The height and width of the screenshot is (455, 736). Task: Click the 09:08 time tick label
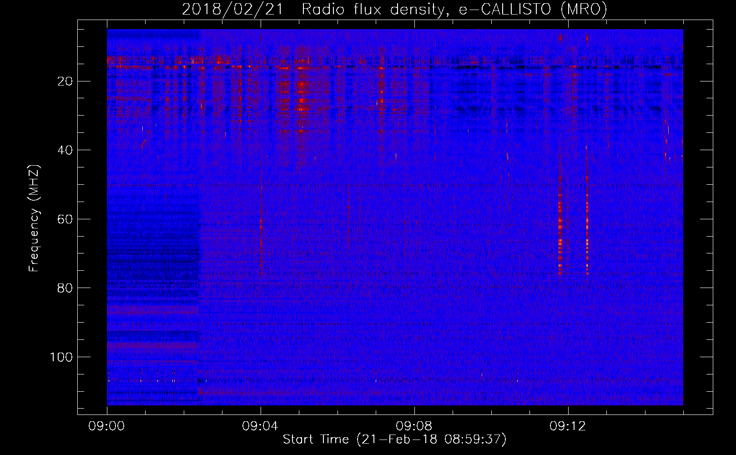tap(414, 426)
